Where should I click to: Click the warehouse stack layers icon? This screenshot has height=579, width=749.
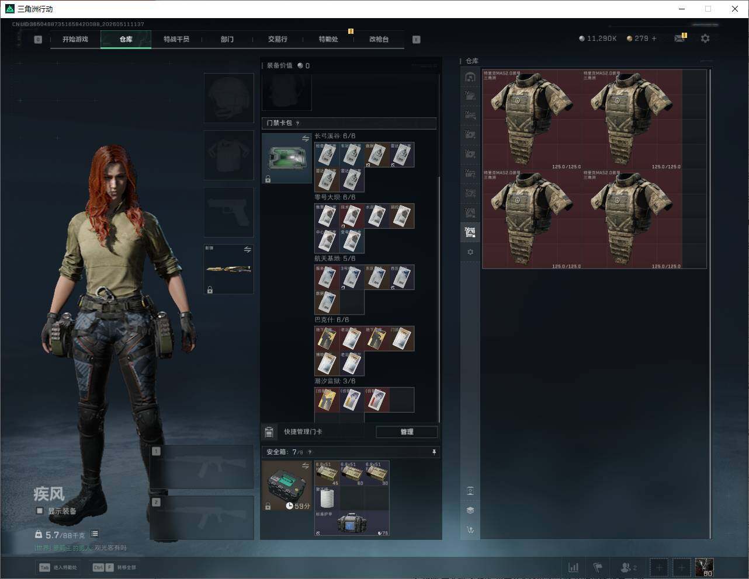tap(470, 510)
